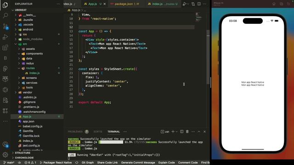Click the main branch status bar item
294x165 pixels.
click(9, 163)
